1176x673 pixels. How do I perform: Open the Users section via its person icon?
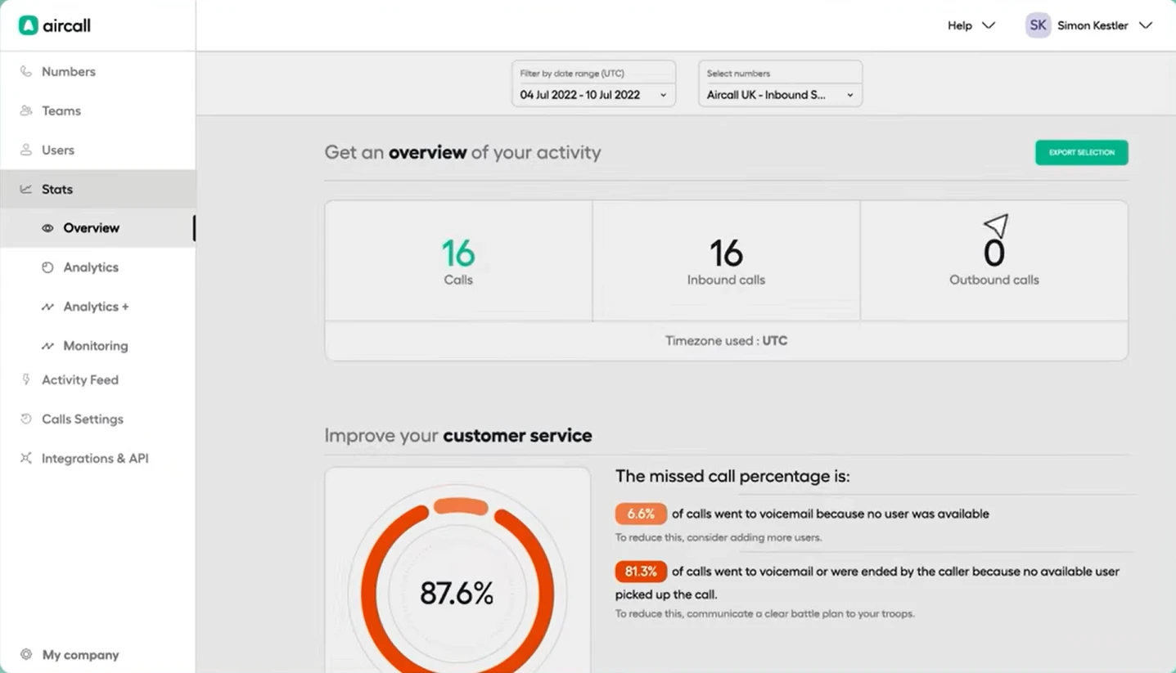[25, 150]
